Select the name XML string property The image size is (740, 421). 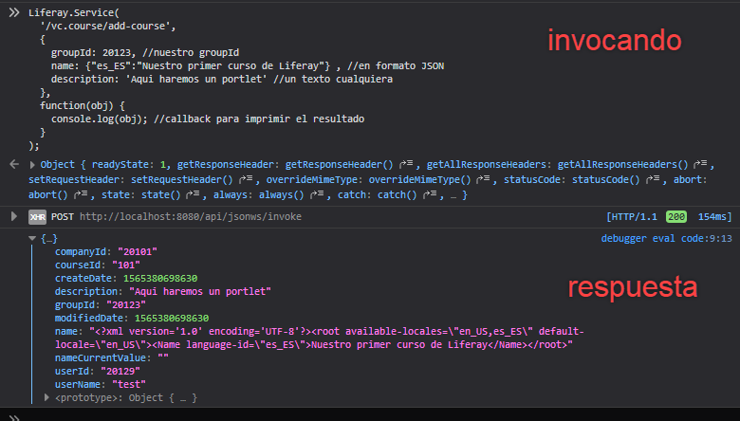click(x=320, y=338)
